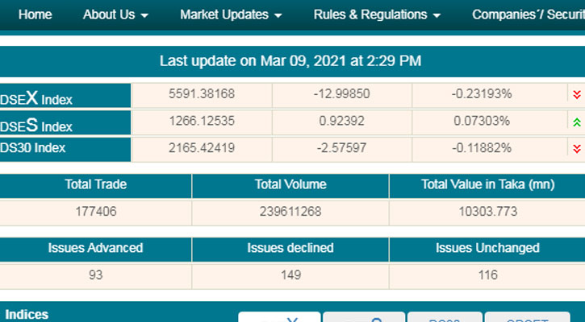
Task: Click the Total Volume value 239611268
Action: point(290,212)
